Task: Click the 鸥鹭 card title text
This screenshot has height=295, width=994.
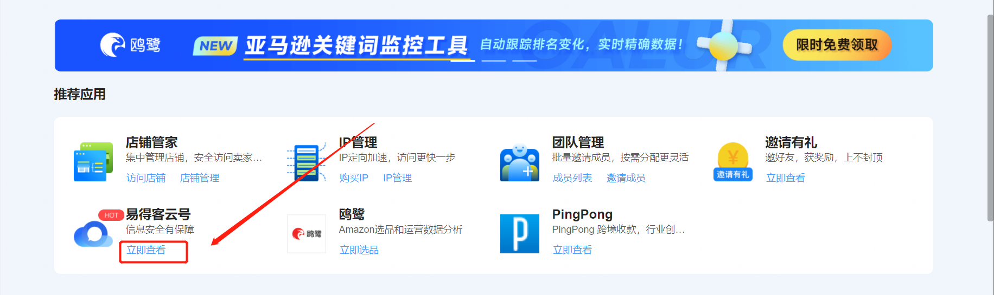Action: [352, 214]
